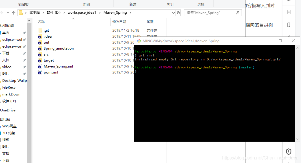
Task: Go to 软件 (D:) in address breadcrumb
Action: [53, 13]
